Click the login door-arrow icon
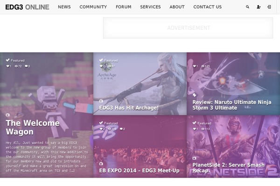280x186 pixels. coord(269,7)
